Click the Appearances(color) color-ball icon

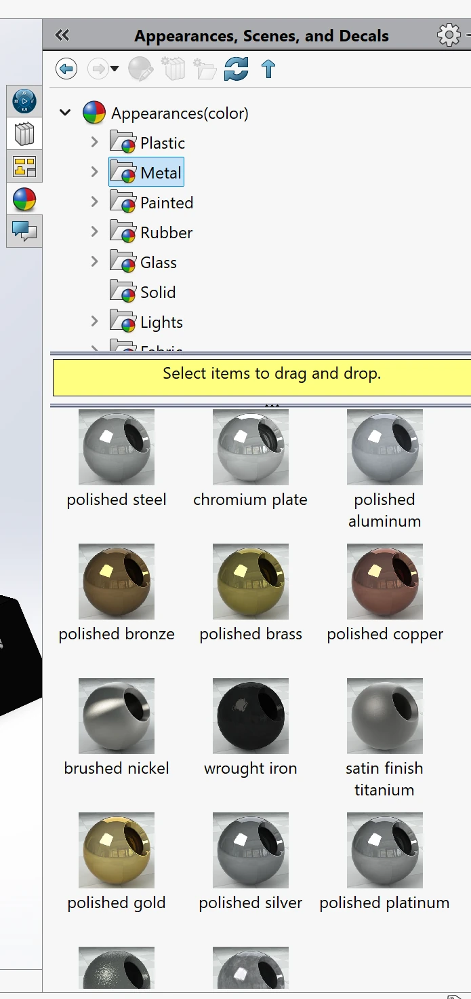[x=94, y=113]
